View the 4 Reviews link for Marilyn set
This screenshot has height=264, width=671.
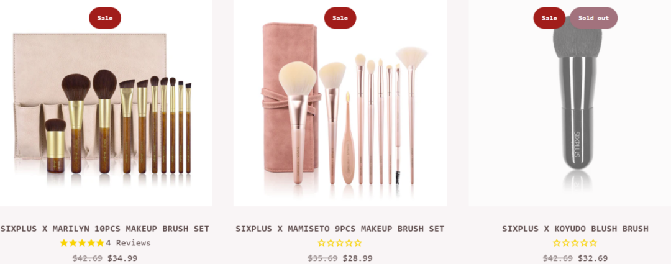(129, 243)
